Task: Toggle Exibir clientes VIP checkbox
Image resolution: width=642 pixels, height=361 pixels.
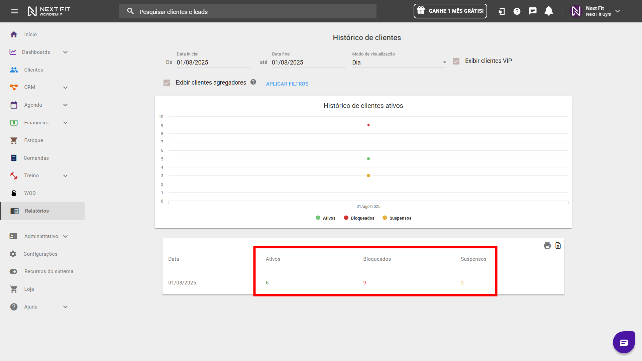Action: click(456, 61)
